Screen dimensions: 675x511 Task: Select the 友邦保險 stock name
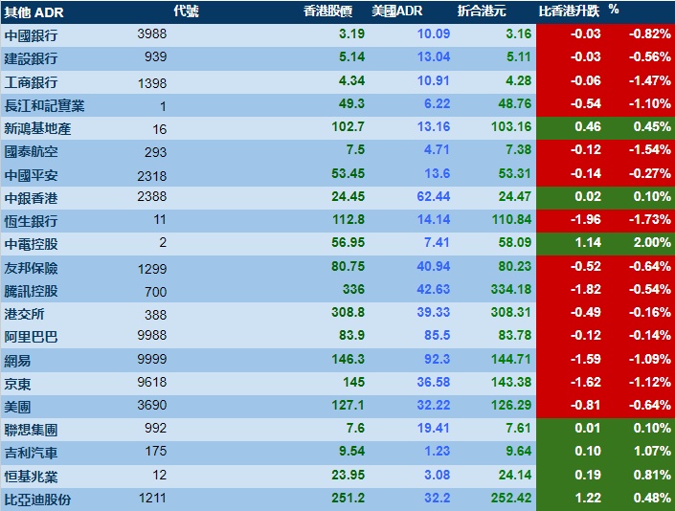point(31,268)
